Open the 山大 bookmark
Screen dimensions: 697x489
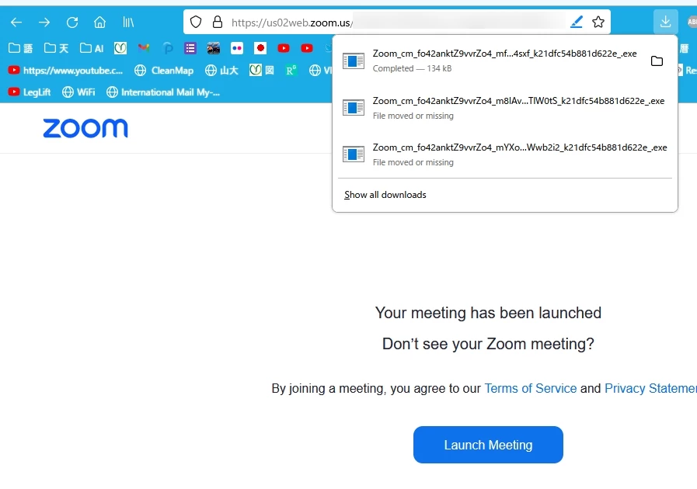pos(222,70)
